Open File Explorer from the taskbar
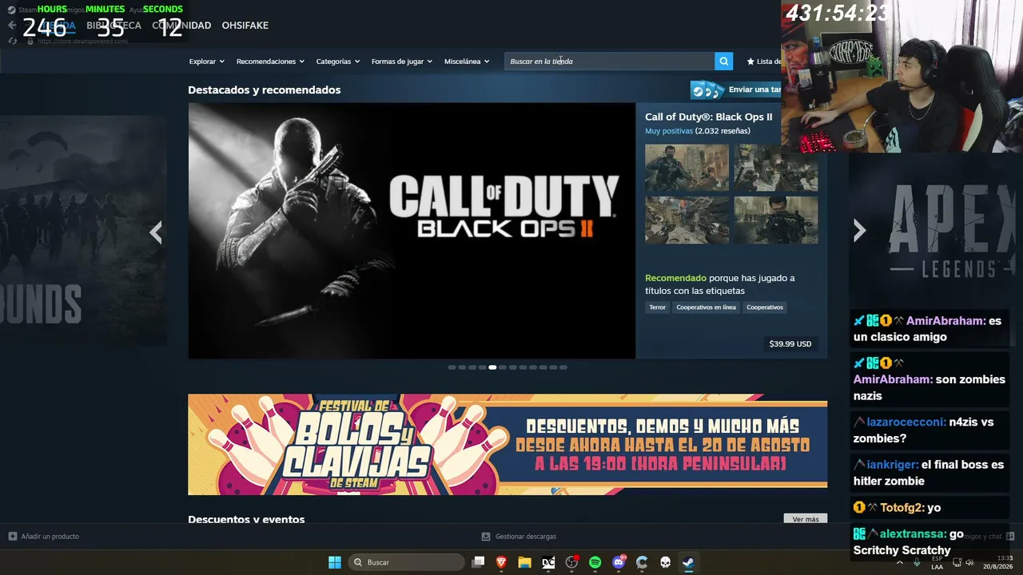 click(x=524, y=562)
